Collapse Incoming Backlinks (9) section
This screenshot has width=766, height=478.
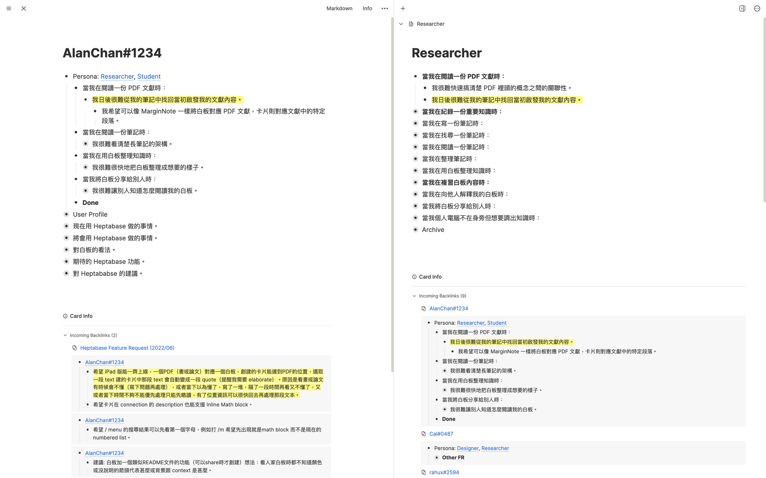pyautogui.click(x=414, y=296)
